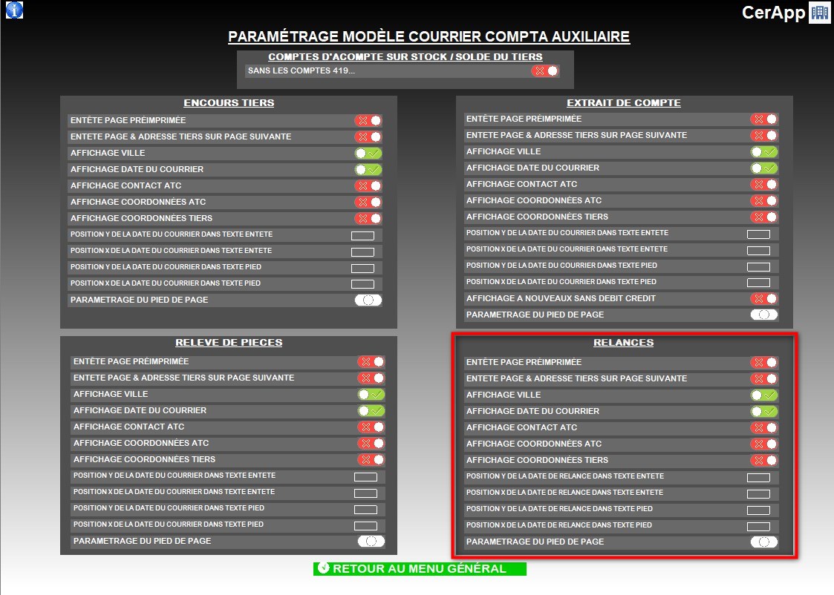This screenshot has height=595, width=834.
Task: Enable Affichage A Nouveaux Sans Debit Credit
Action: [763, 298]
